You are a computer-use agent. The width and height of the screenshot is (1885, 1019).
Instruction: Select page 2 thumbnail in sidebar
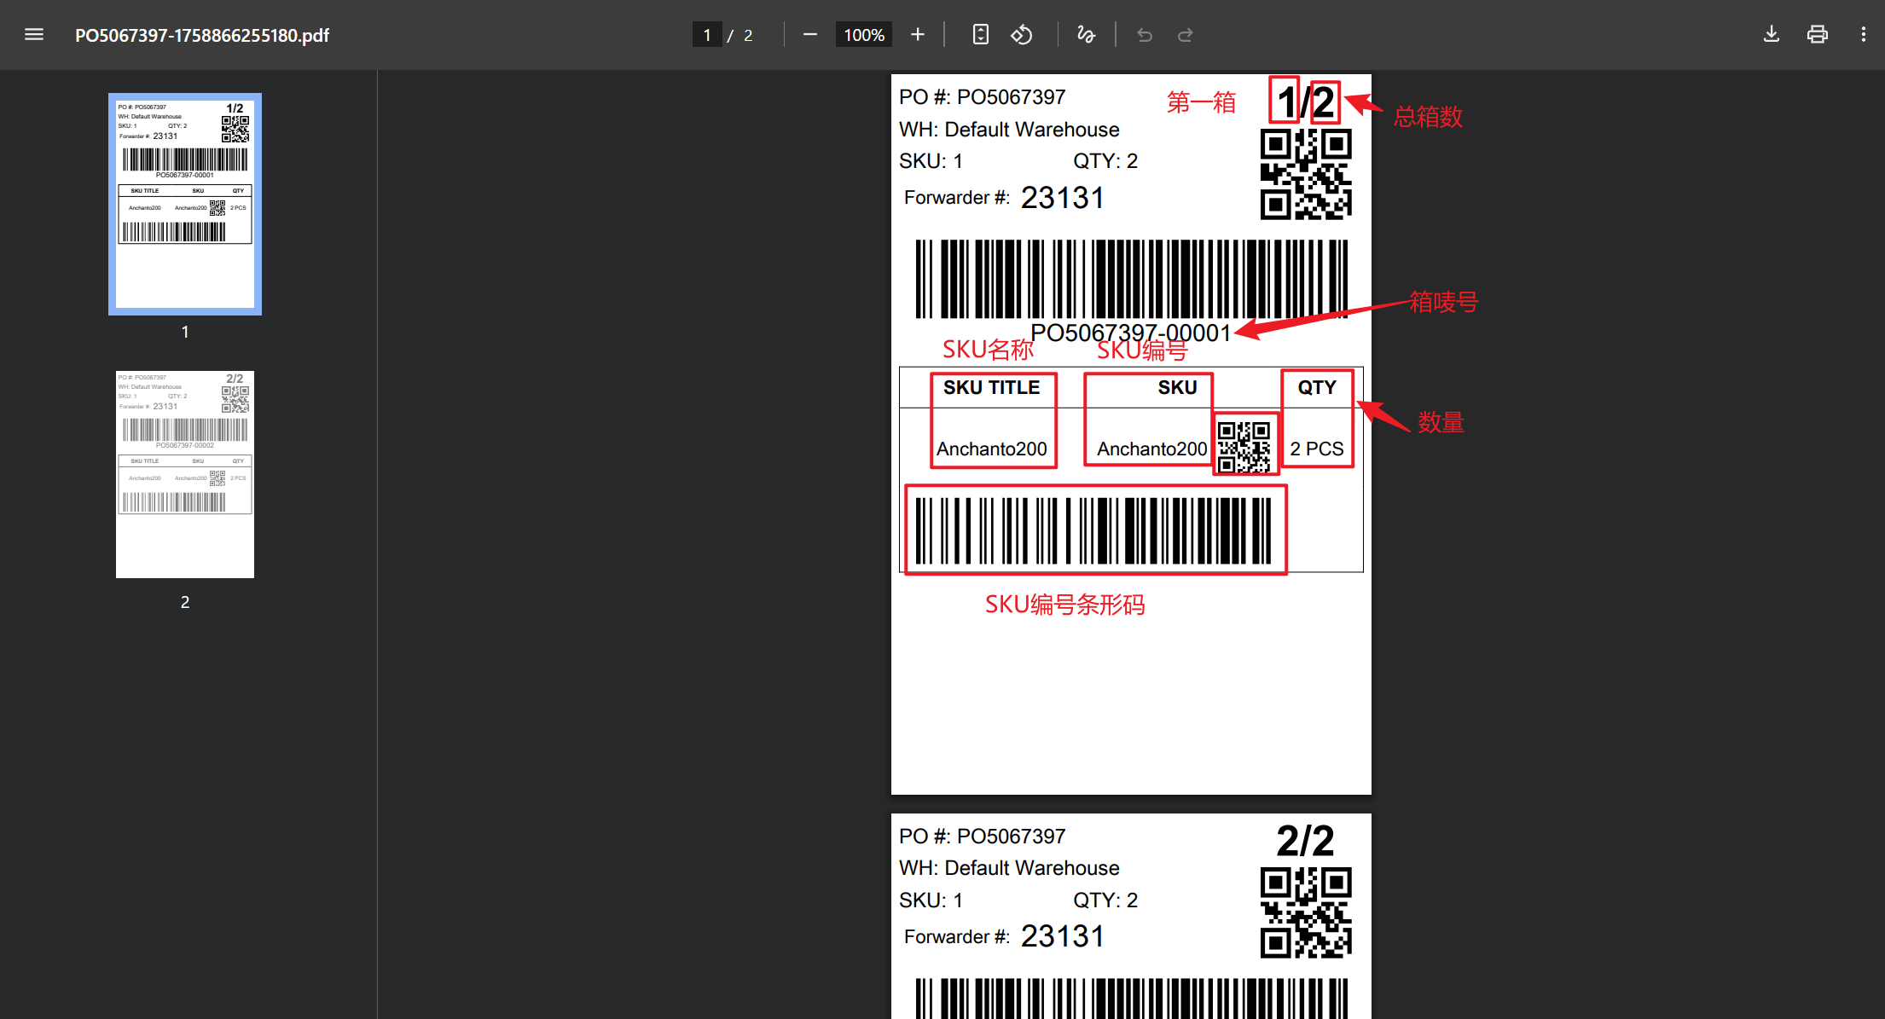pyautogui.click(x=185, y=474)
